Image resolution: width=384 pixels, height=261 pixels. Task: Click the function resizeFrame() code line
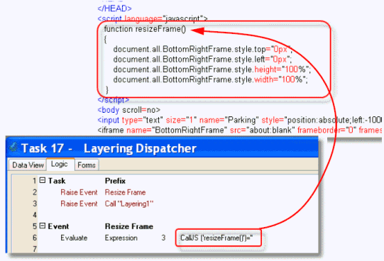(x=145, y=29)
